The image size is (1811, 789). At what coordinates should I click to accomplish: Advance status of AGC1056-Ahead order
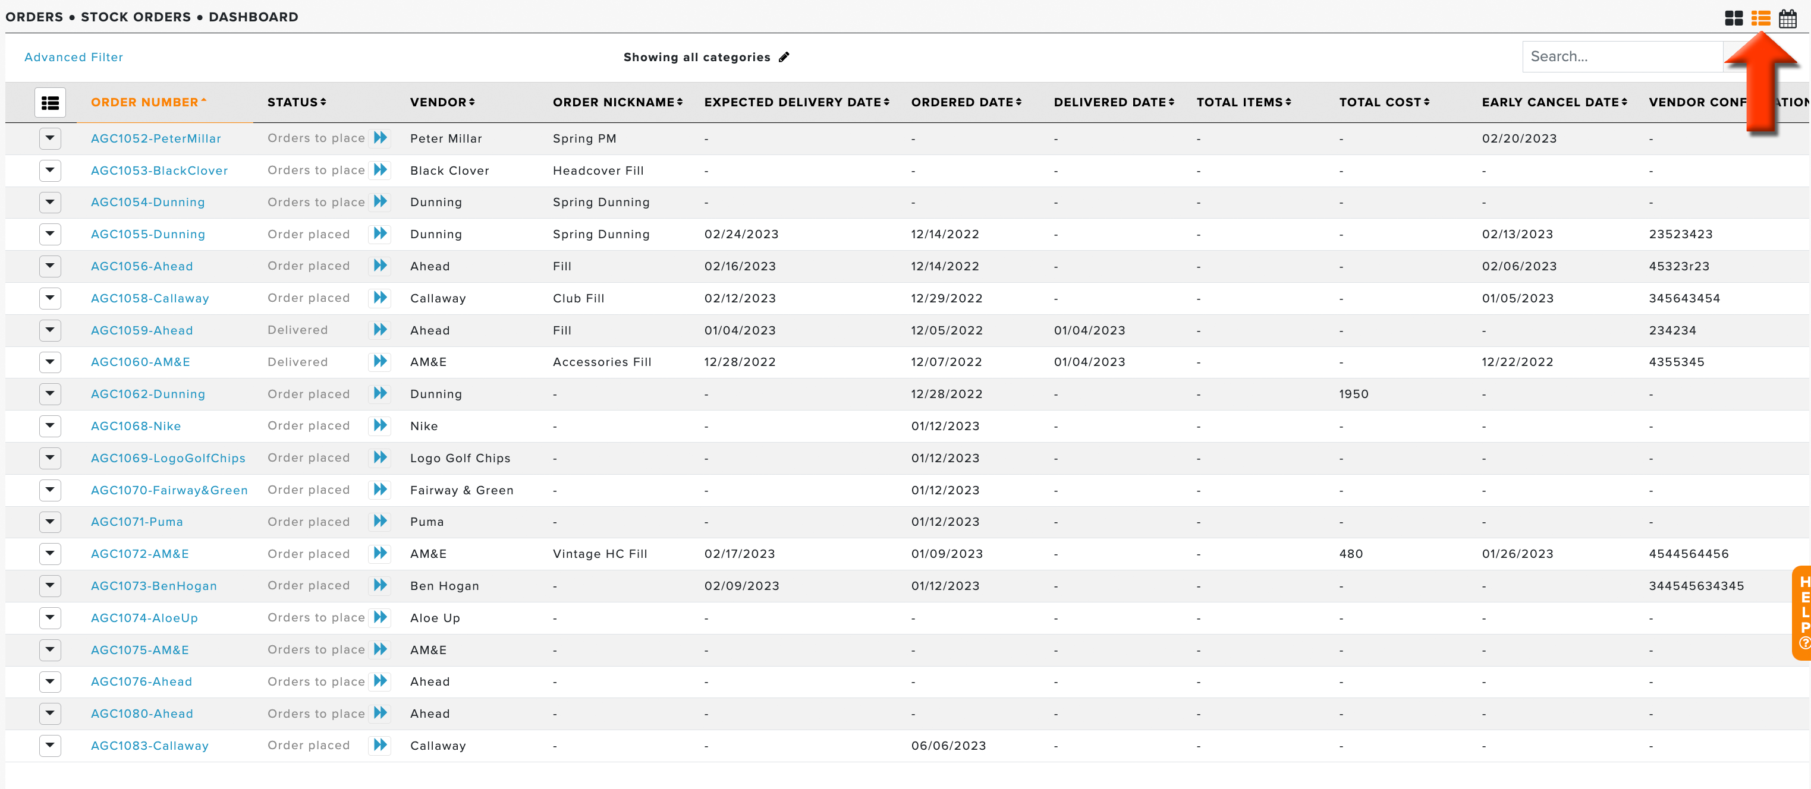(381, 266)
